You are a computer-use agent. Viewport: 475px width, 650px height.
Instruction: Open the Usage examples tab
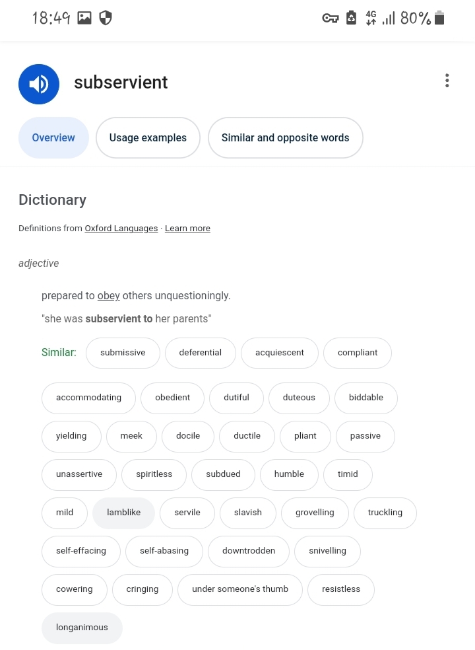coord(148,137)
